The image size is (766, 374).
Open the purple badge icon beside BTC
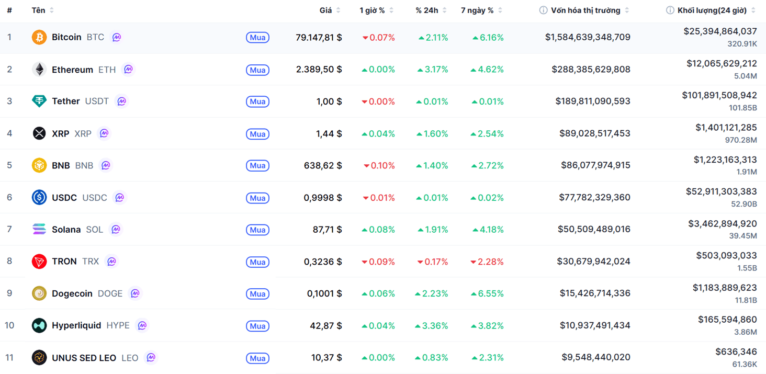click(117, 37)
